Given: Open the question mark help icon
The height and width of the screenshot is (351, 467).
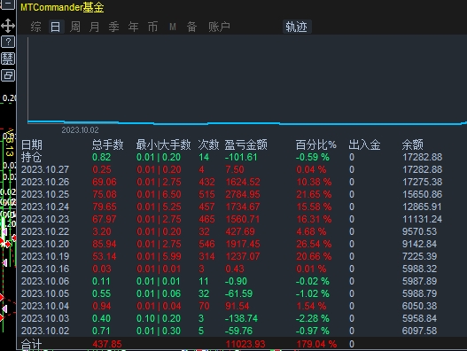Looking at the screenshot, I should pos(8,42).
